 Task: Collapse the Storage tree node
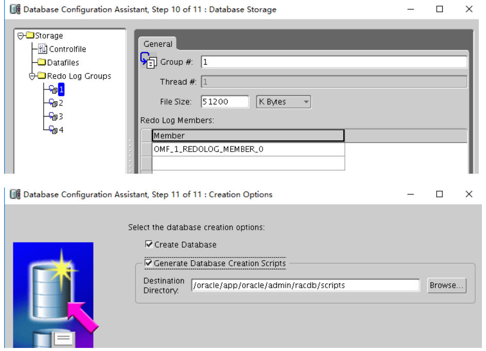[x=21, y=36]
